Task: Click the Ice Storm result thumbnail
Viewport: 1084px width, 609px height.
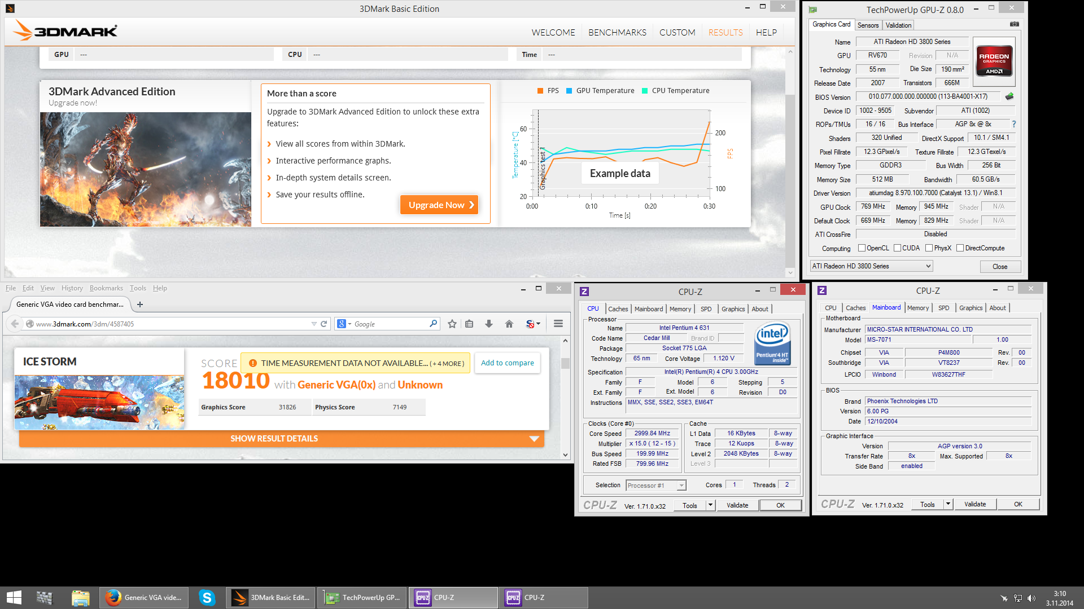Action: point(99,403)
